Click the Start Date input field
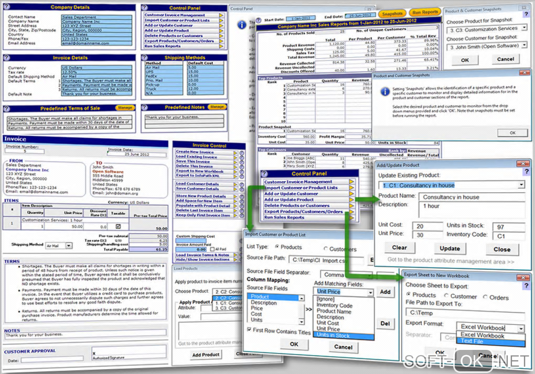Image resolution: width=535 pixels, height=374 pixels. [301, 18]
